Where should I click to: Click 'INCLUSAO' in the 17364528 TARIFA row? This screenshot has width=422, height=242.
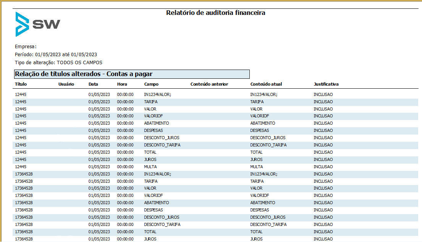click(x=323, y=181)
